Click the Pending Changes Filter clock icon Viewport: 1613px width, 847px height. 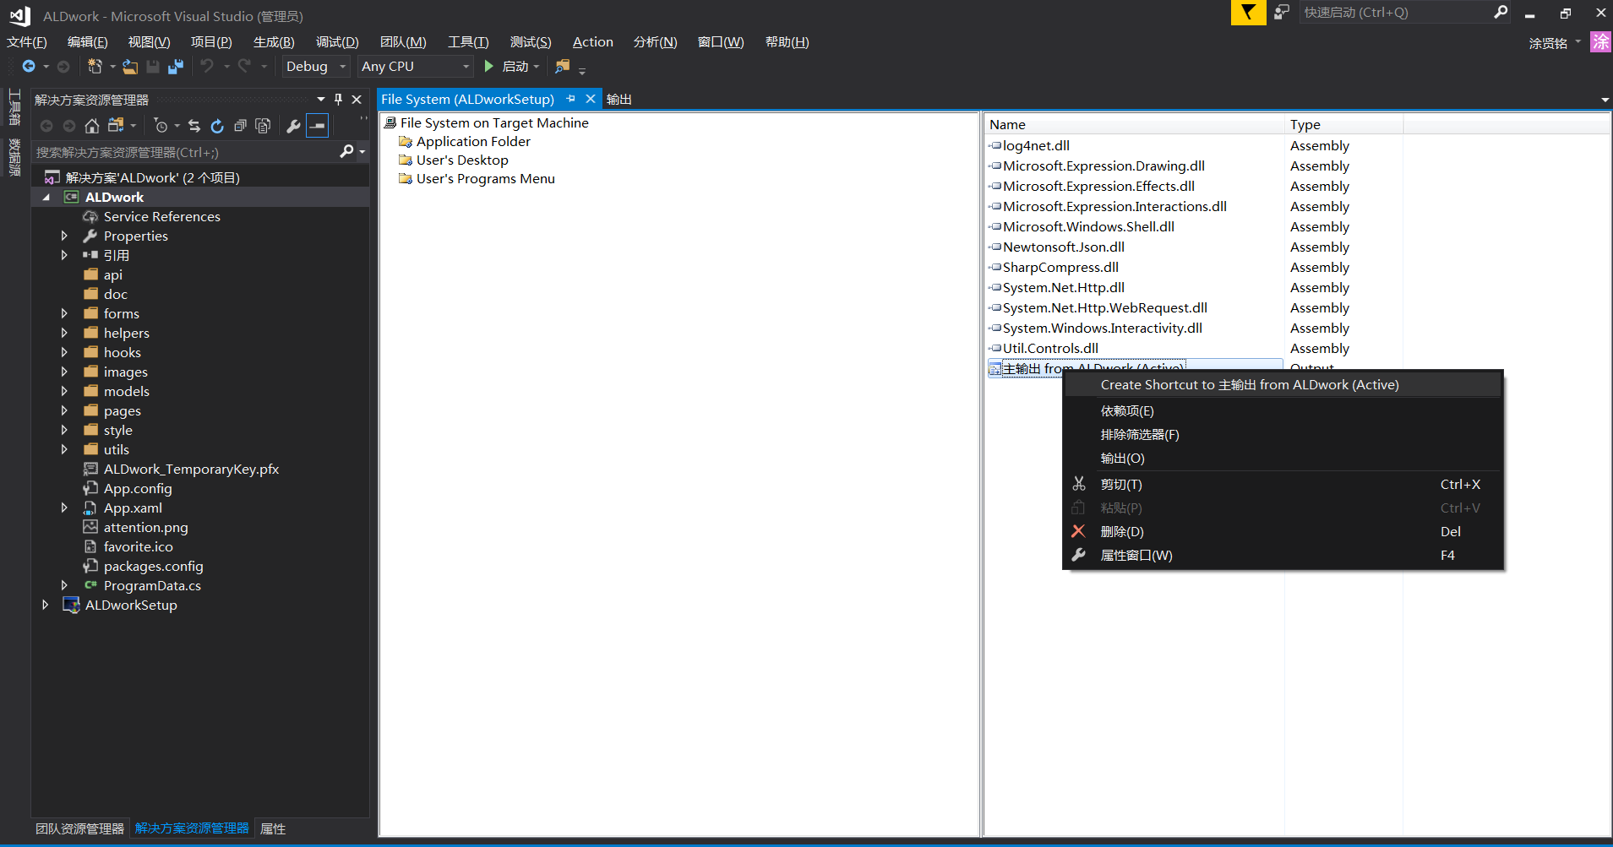161,126
